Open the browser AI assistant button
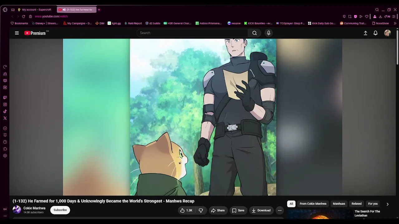The height and width of the screenshot is (224, 399). coord(387,16)
